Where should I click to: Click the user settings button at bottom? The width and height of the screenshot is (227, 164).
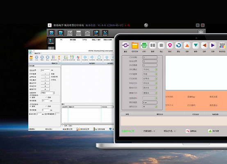(213, 131)
